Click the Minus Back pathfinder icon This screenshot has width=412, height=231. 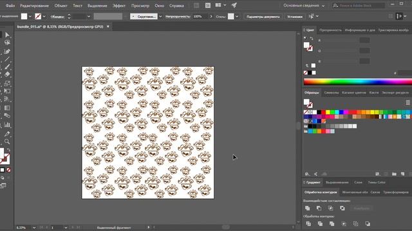point(368,224)
